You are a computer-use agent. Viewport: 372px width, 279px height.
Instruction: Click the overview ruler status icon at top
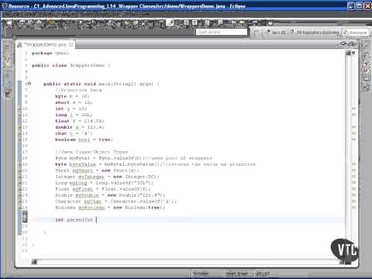(353, 53)
